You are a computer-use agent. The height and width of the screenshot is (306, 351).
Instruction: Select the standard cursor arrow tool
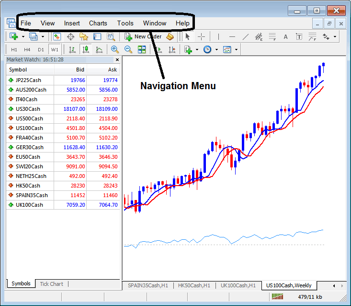click(x=188, y=36)
